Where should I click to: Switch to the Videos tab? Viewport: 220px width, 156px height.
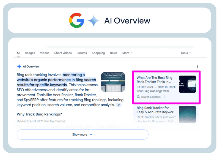click(45, 53)
